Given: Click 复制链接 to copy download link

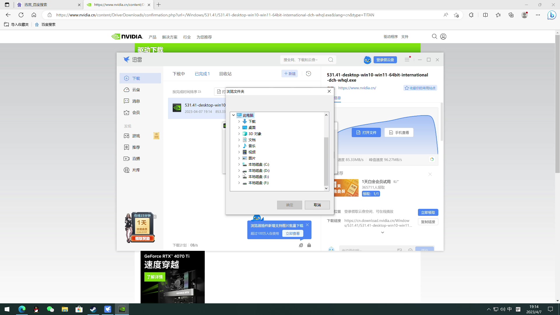Looking at the screenshot, I should coord(428,222).
